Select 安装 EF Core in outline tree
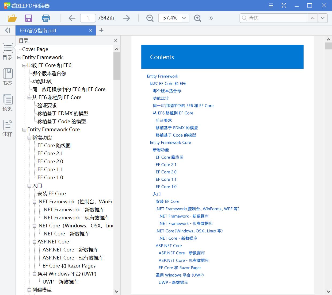 (x=52, y=193)
